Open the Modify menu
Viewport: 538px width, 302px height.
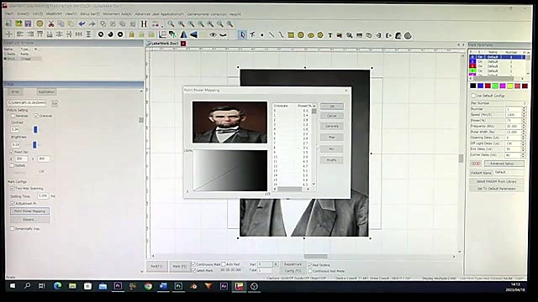click(54, 14)
